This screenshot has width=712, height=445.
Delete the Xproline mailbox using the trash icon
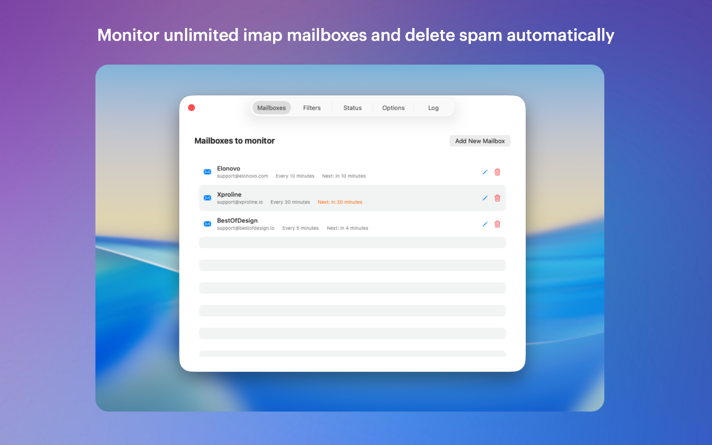click(x=497, y=198)
